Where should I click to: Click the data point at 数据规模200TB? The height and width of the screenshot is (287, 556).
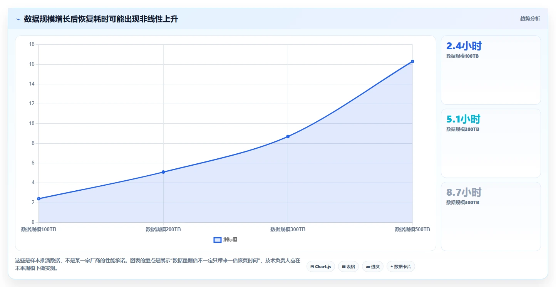click(163, 172)
